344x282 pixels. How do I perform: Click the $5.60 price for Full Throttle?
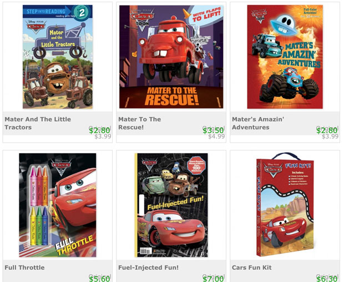click(99, 279)
